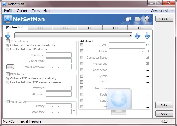Click the get-current arrow beside the IP Address field

[x=74, y=55]
